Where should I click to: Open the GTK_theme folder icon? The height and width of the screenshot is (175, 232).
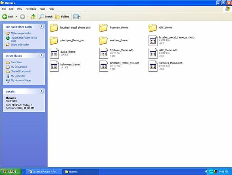point(153,28)
